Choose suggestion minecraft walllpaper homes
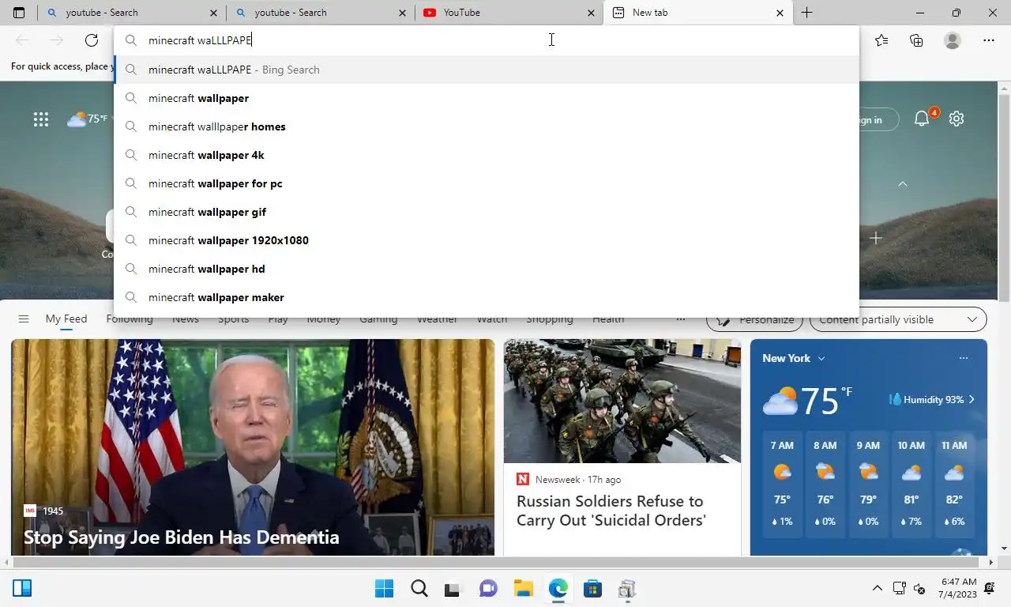This screenshot has height=607, width=1011. tap(487, 126)
